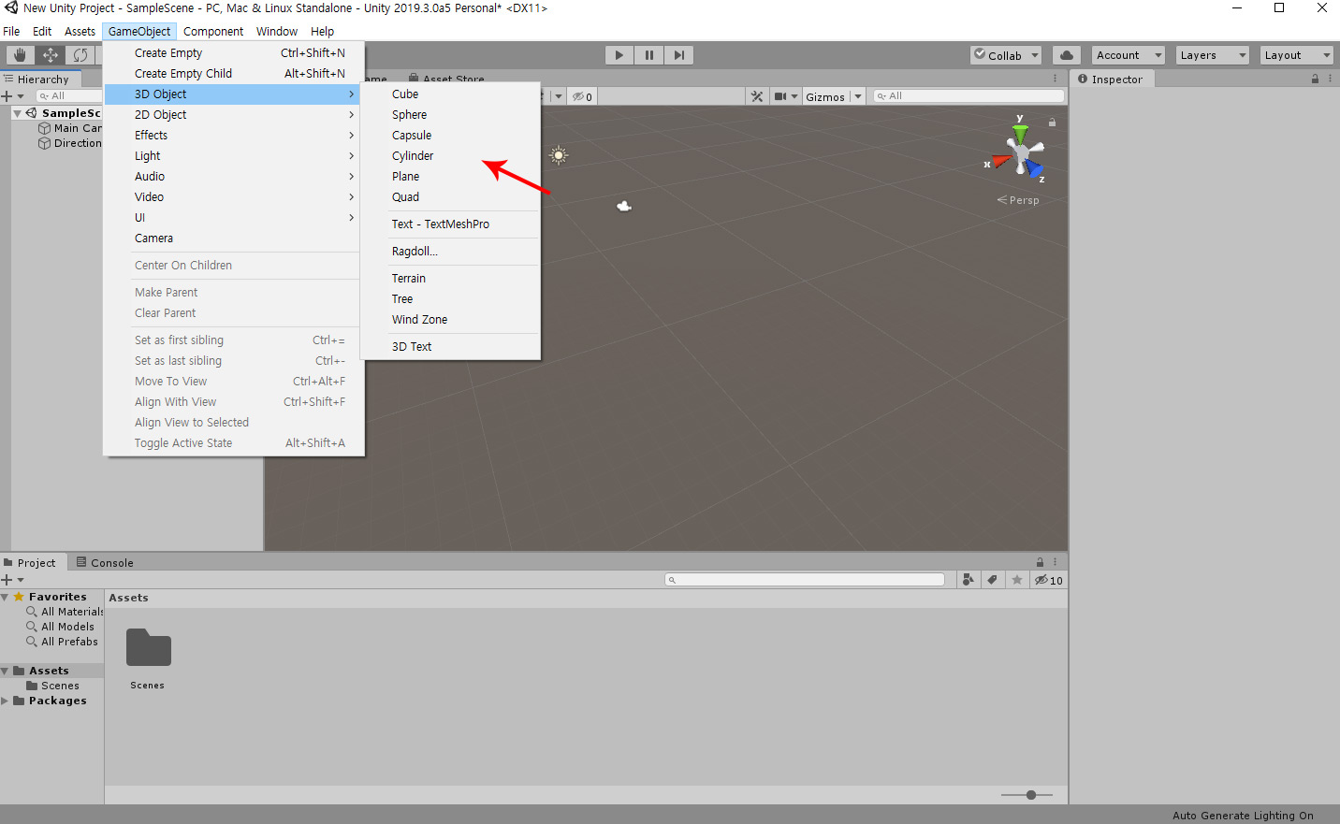
Task: Create a Plane from 3D Object submenu
Action: [x=451, y=177]
